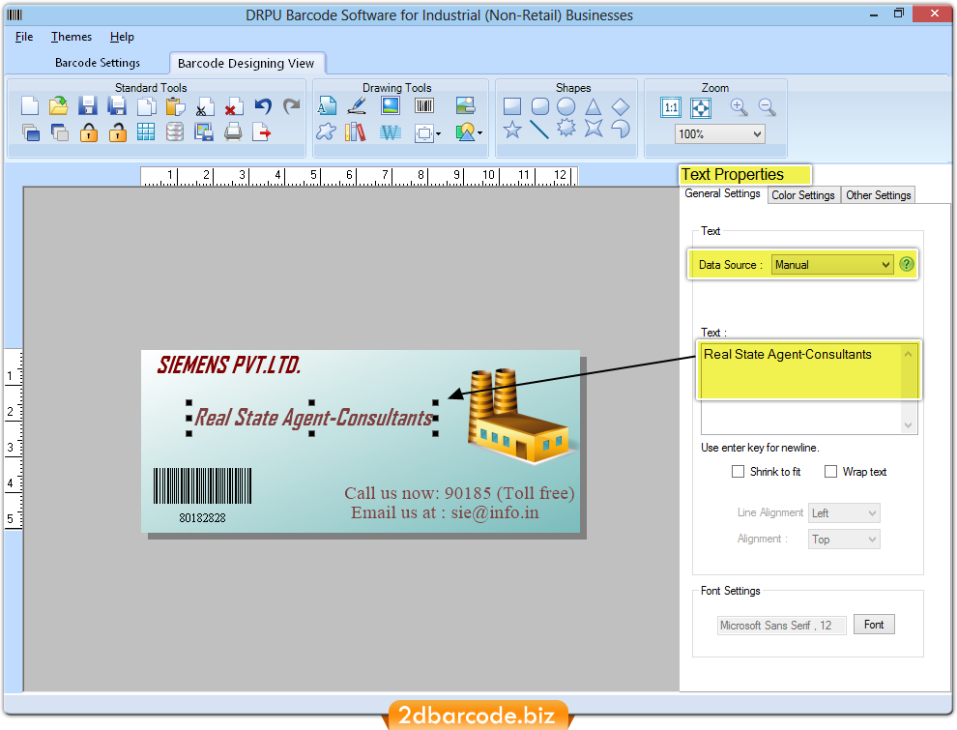
Task: Redo the last undone action
Action: (x=292, y=106)
